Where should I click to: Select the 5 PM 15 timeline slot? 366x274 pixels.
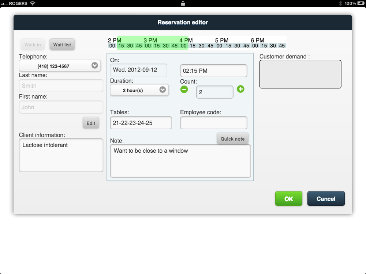228,46
